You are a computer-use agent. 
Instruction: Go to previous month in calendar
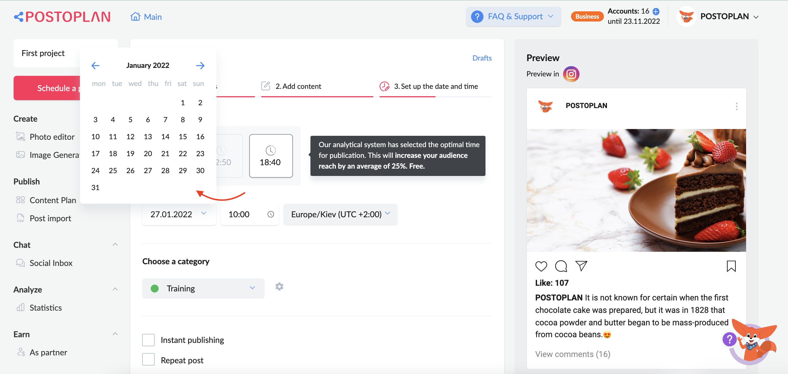tap(95, 65)
